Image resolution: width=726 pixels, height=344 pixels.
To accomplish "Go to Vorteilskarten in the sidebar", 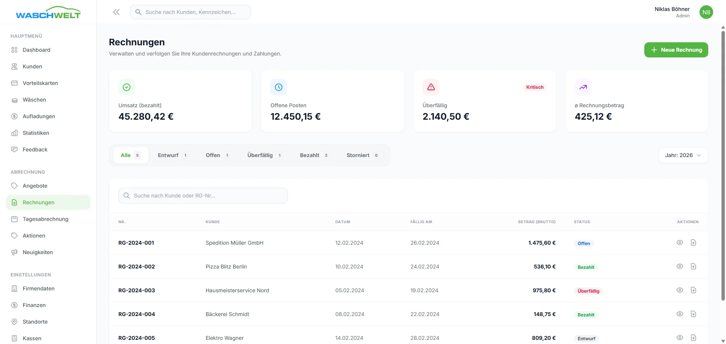I will 40,83.
